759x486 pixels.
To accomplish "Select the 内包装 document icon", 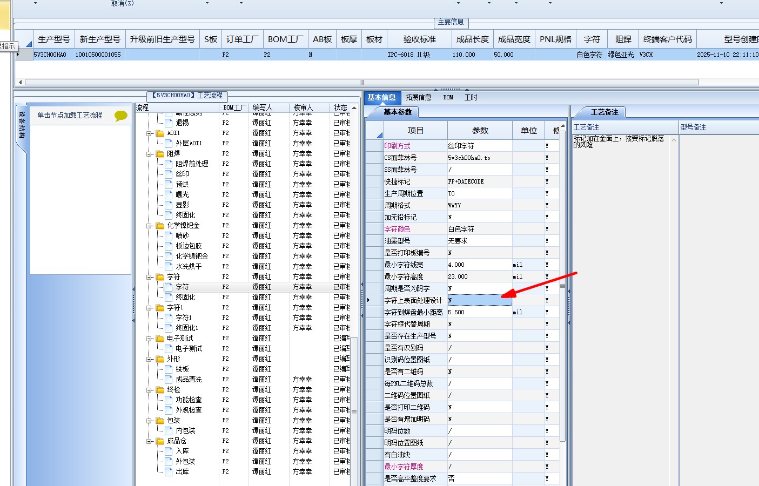I will [x=169, y=430].
